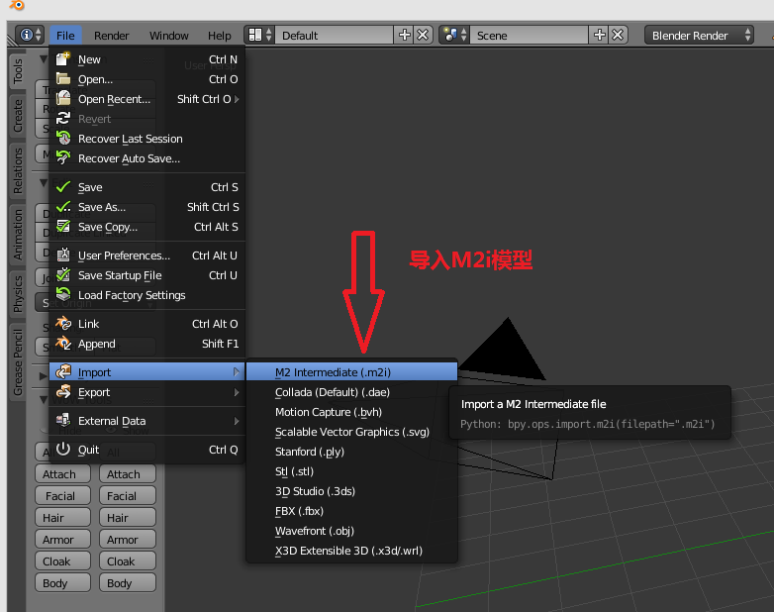774x612 pixels.
Task: Click the Recover Last Session icon
Action: [x=63, y=139]
